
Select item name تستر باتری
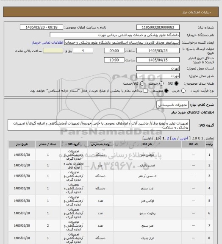click(147, 165)
